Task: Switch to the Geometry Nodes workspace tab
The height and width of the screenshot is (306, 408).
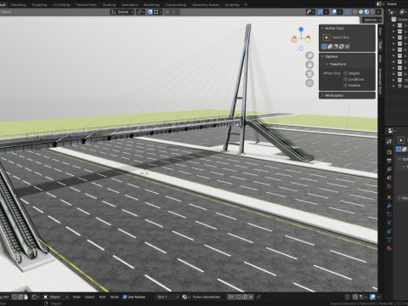Action: tap(206, 5)
